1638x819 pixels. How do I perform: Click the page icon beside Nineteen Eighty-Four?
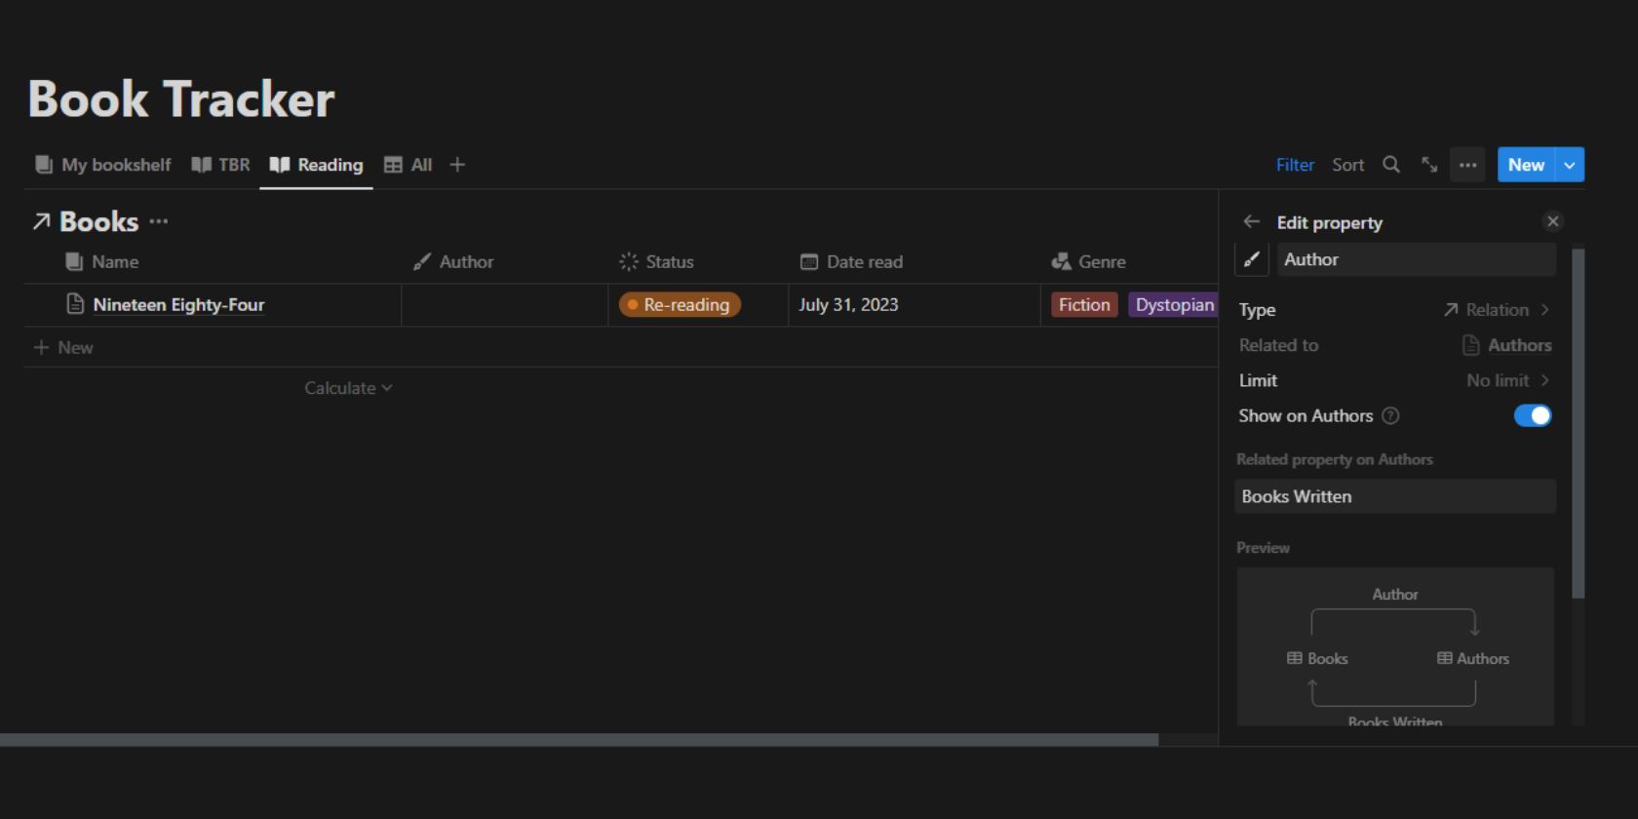coord(75,304)
